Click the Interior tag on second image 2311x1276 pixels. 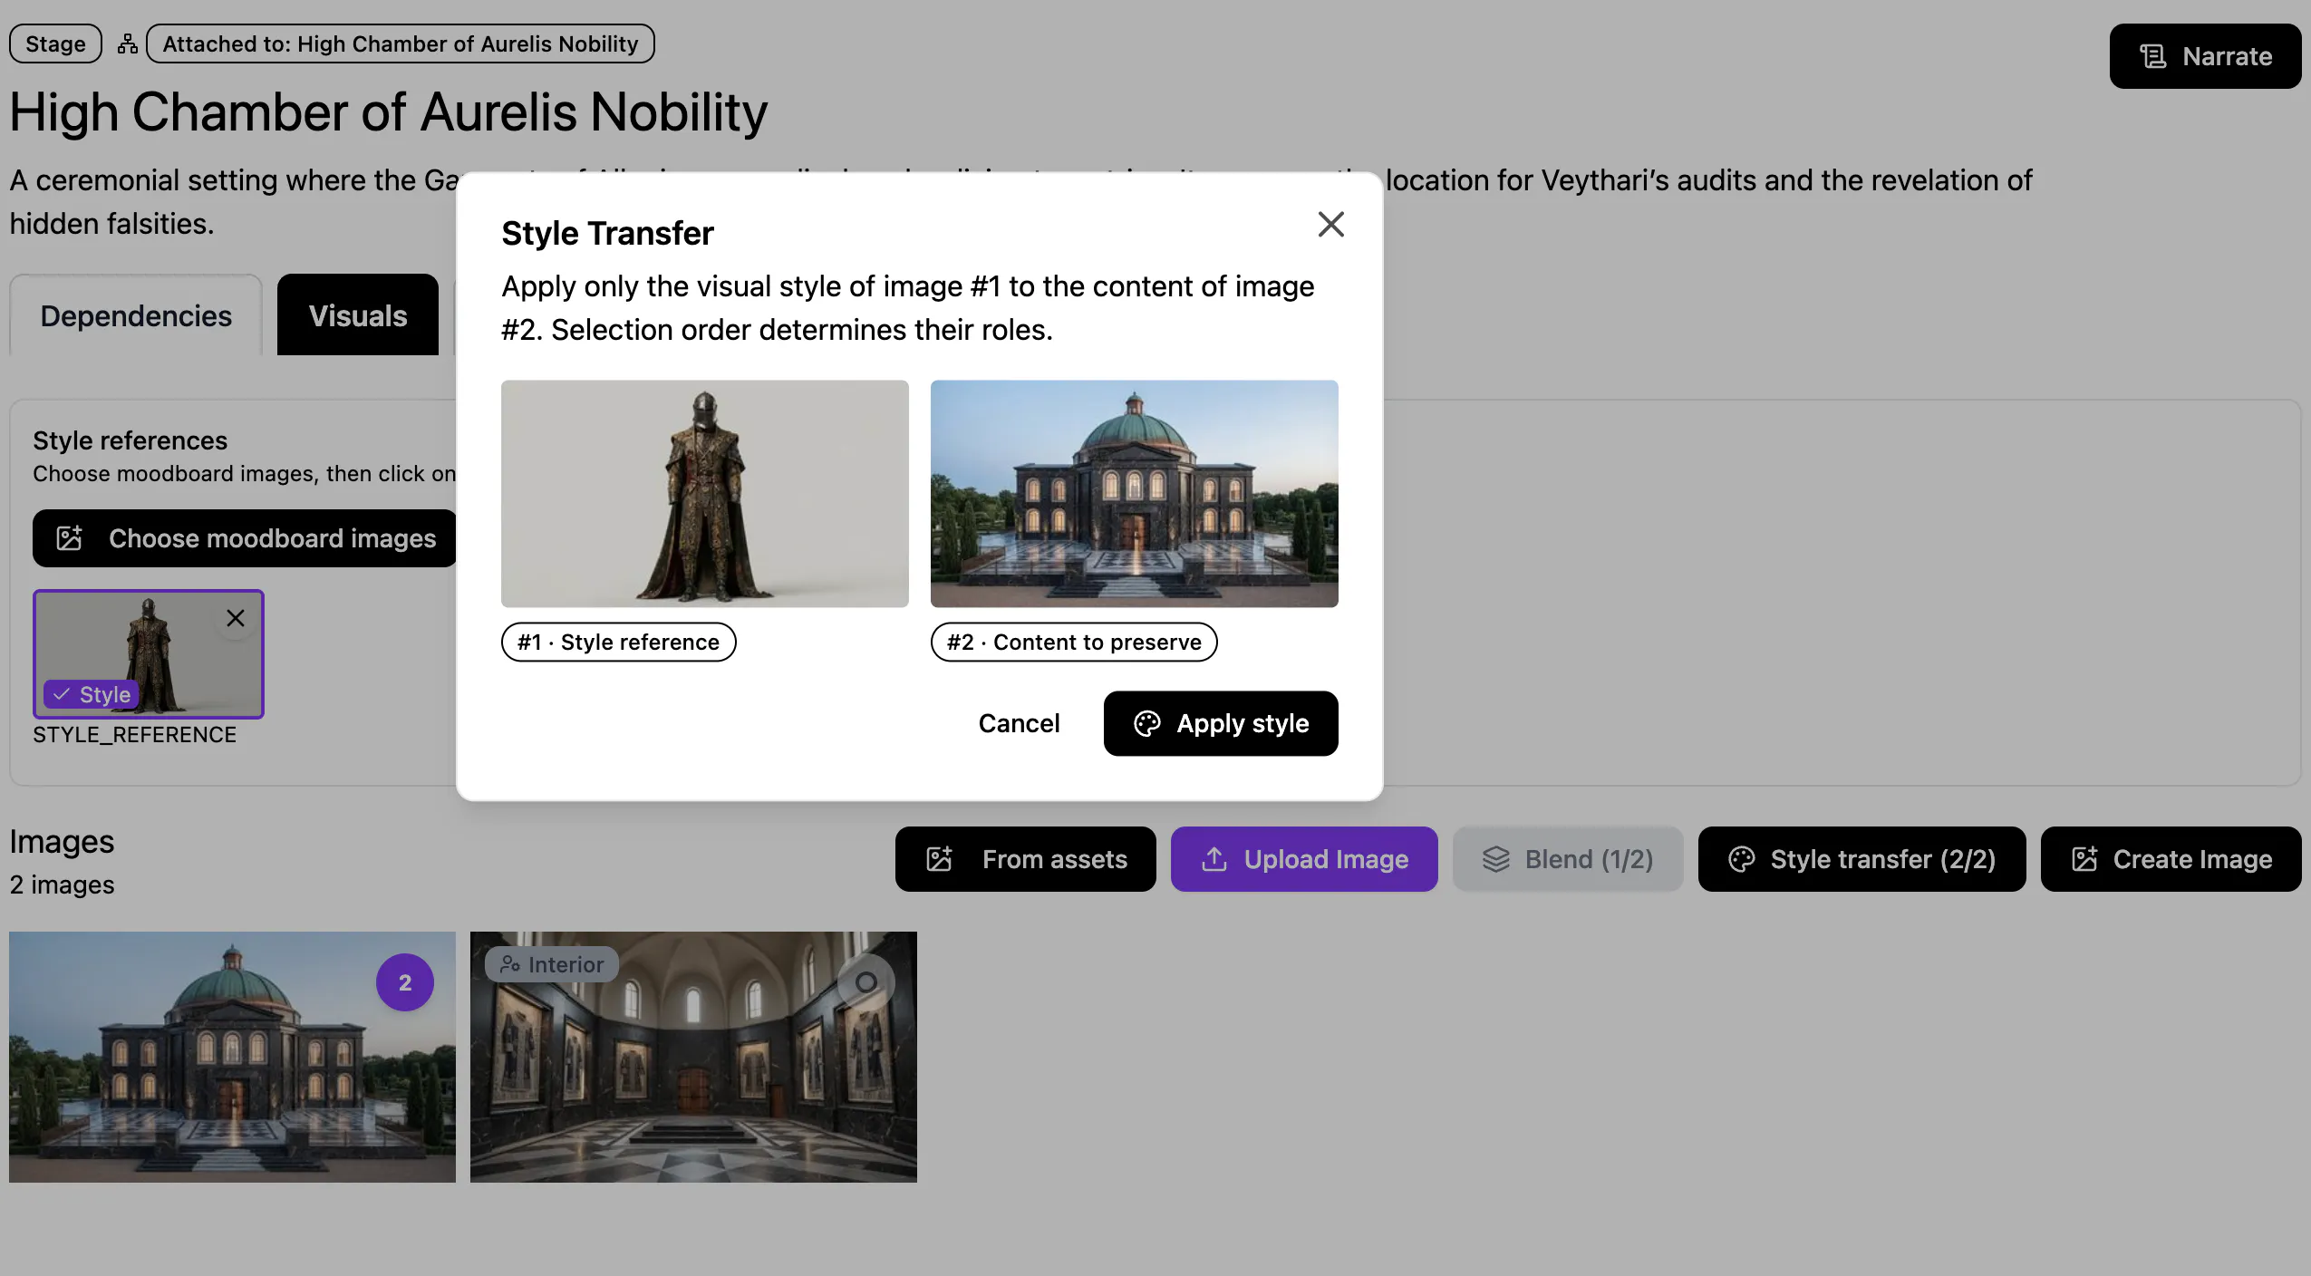pos(552,964)
